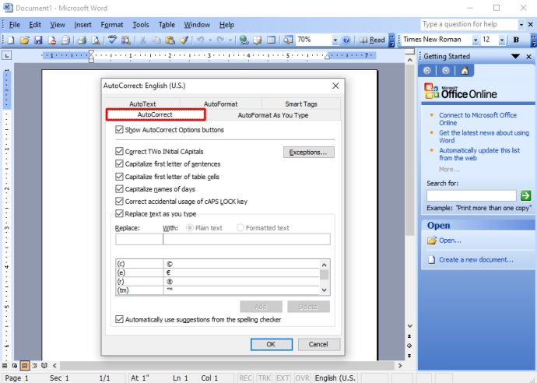This screenshot has height=383, width=537.
Task: Open Print Preview from toolbar
Action: [96, 40]
